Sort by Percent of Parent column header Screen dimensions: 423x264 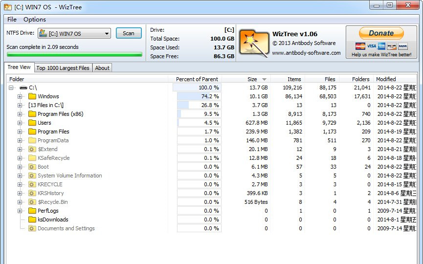pos(195,79)
